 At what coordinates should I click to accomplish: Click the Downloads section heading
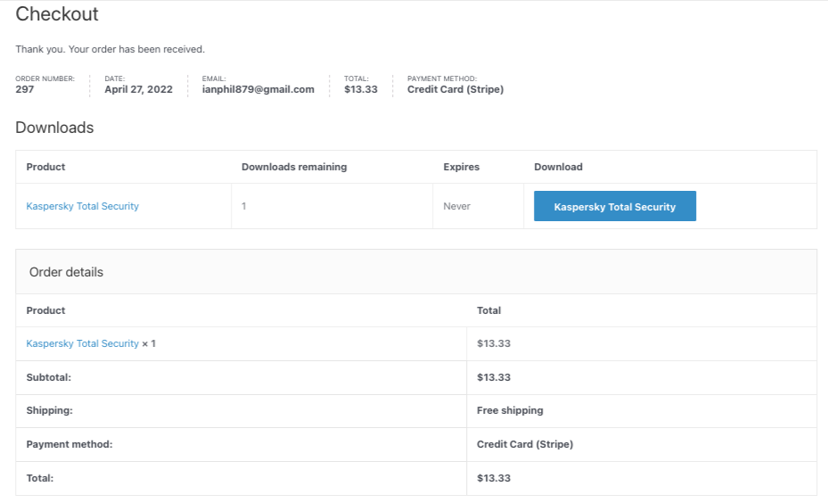(54, 128)
